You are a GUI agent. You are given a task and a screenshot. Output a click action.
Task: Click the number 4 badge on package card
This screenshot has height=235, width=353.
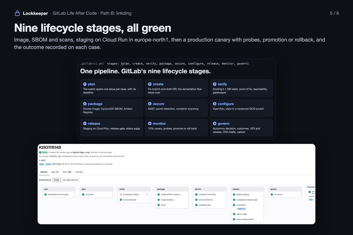point(85,104)
